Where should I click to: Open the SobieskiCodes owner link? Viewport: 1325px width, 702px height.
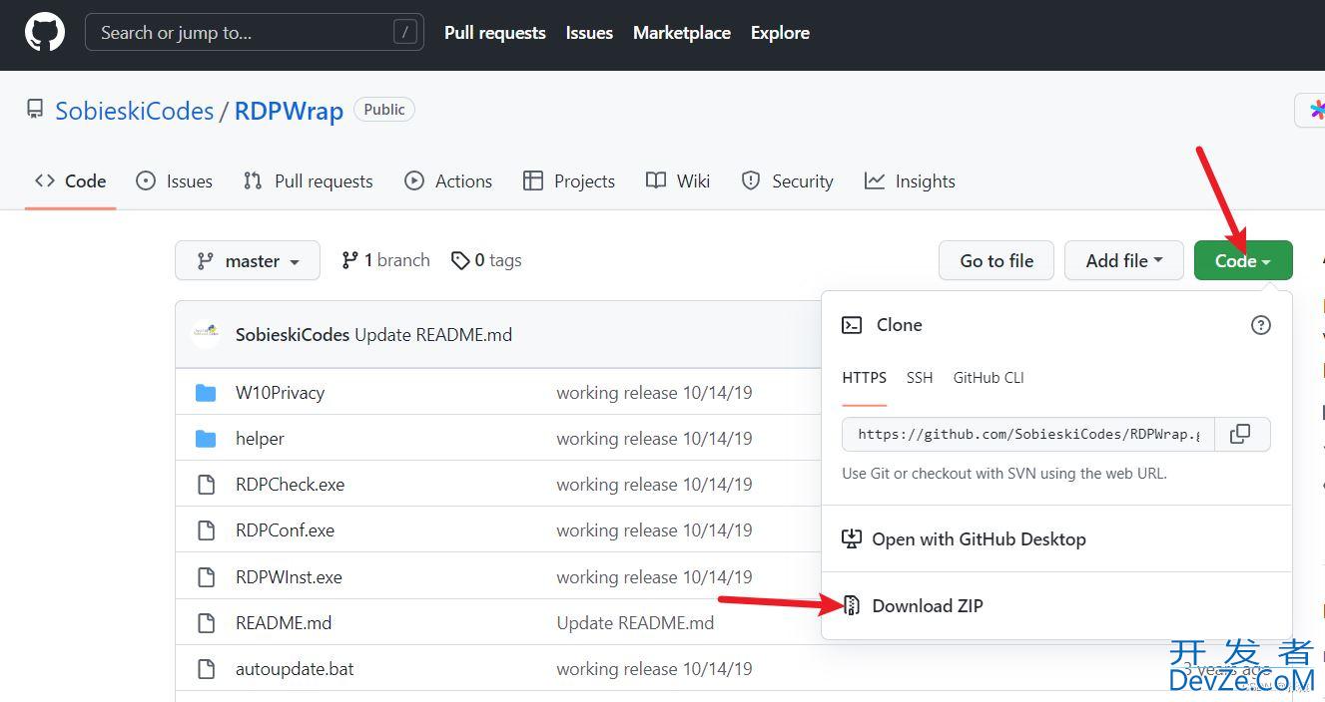point(134,111)
